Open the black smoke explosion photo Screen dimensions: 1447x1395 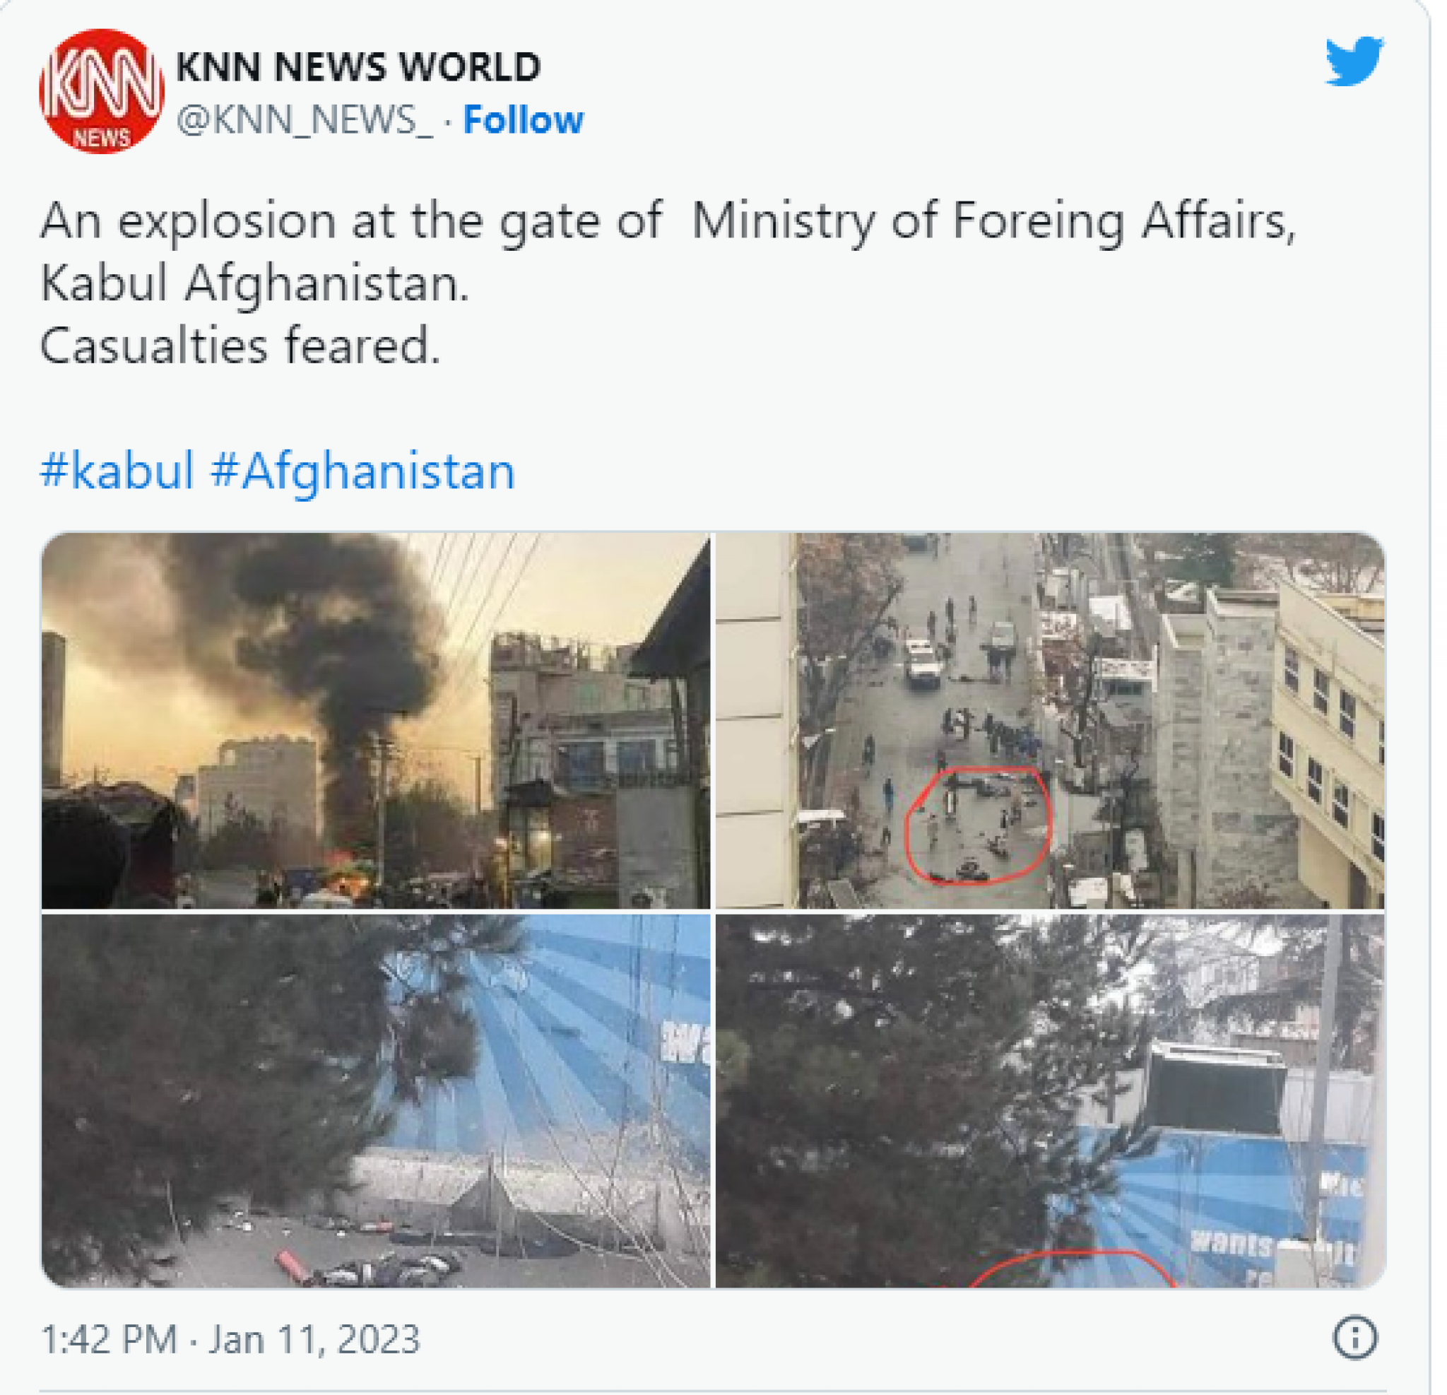(x=376, y=720)
